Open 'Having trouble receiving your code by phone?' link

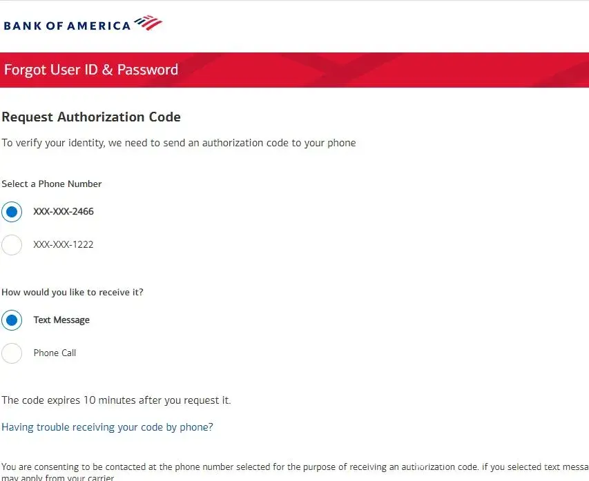pyautogui.click(x=107, y=427)
